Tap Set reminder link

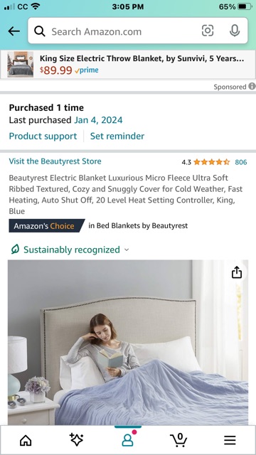[x=117, y=136]
